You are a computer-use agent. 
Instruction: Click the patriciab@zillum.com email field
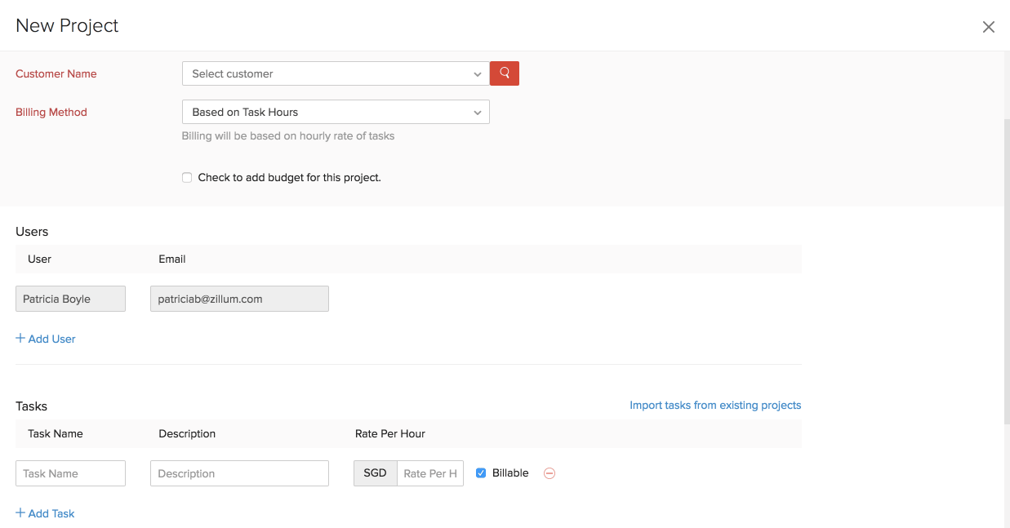[239, 299]
